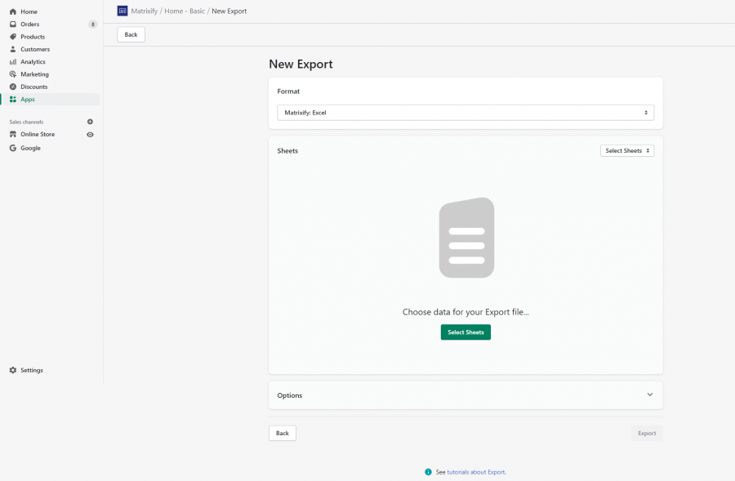Open Settings at the sidebar bottom
Image resolution: width=735 pixels, height=481 pixels.
[31, 370]
